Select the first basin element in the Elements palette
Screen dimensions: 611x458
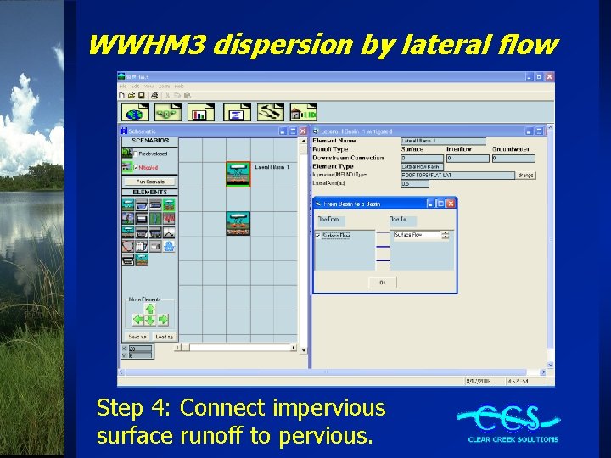click(x=128, y=204)
